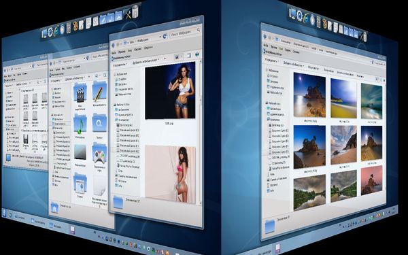Select the cliff beach with cloudy sky thumbnail

click(x=343, y=146)
